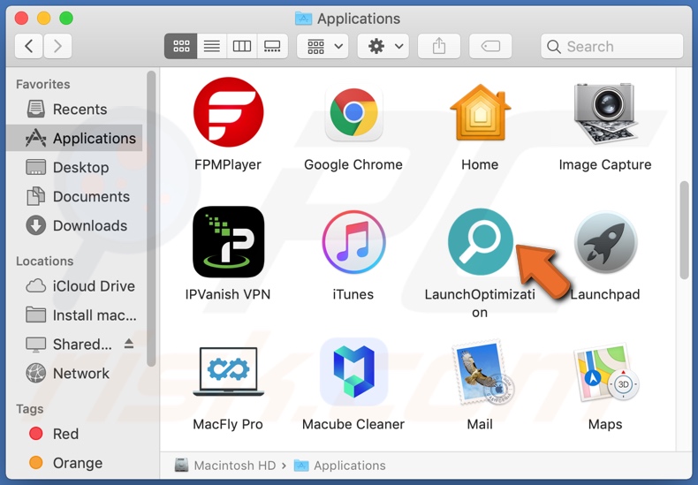Click the "MacFly Pro" name label

[x=228, y=425]
